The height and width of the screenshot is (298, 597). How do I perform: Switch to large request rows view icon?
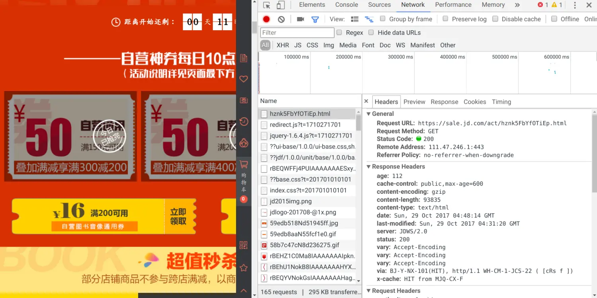coord(355,19)
